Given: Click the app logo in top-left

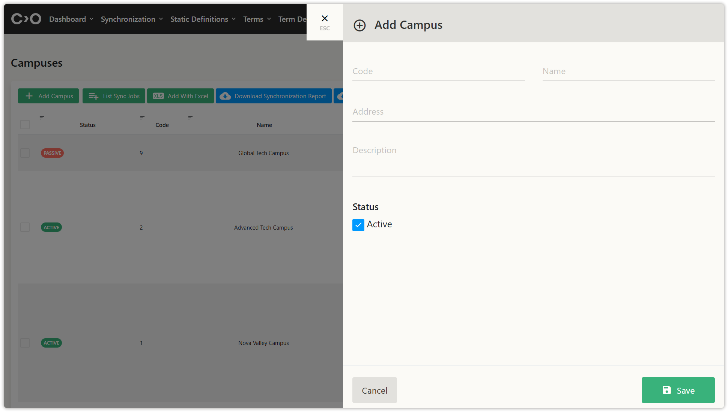Looking at the screenshot, I should (26, 19).
